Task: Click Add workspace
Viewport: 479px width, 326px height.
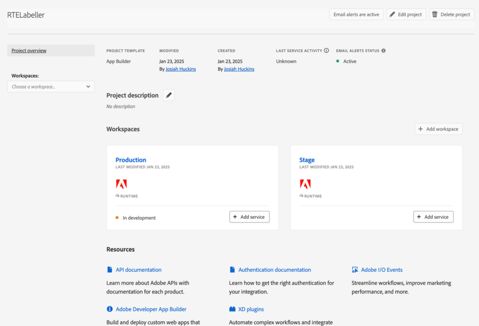Action: (x=438, y=129)
